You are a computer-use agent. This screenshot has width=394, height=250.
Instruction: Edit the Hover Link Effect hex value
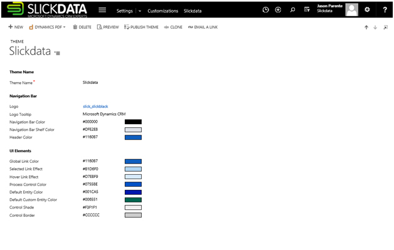tap(90, 177)
